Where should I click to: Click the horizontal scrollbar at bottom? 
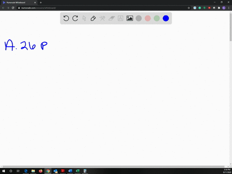pos(114,167)
